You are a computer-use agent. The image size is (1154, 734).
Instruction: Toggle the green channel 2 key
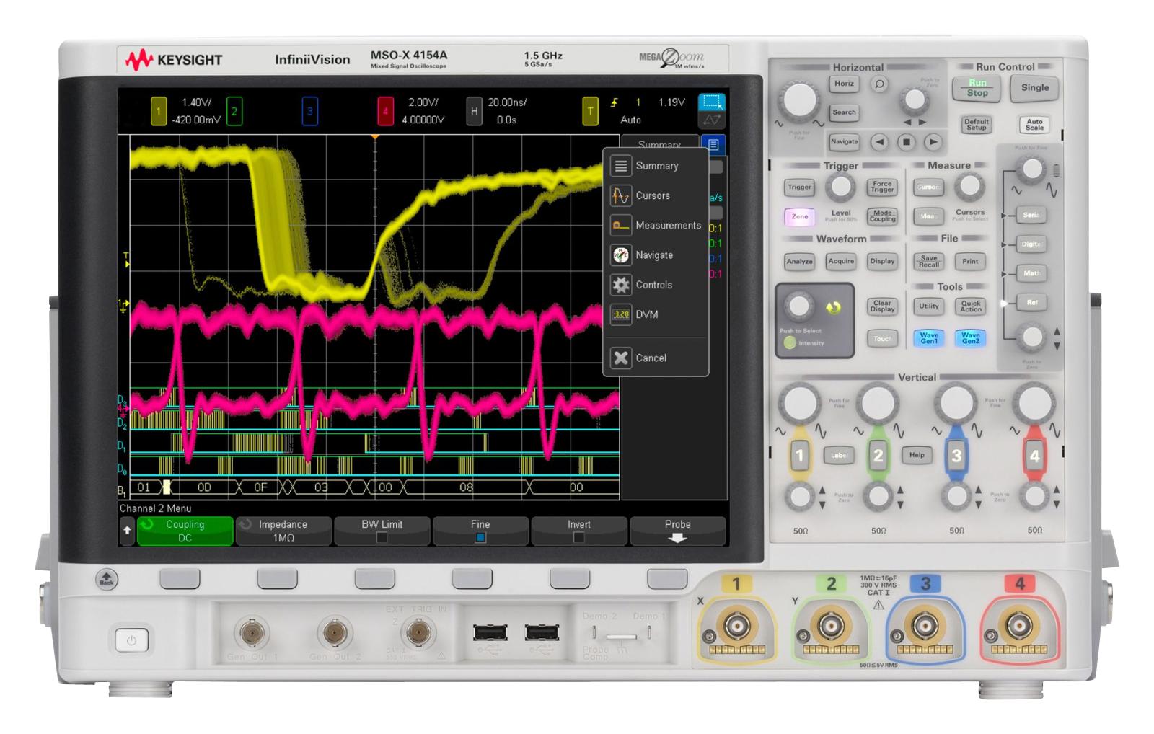click(878, 455)
